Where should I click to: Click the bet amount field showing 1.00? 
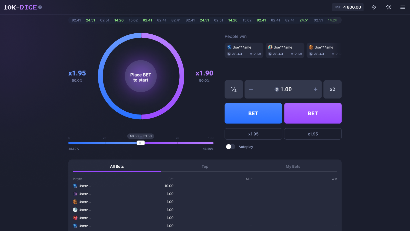pos(283,89)
